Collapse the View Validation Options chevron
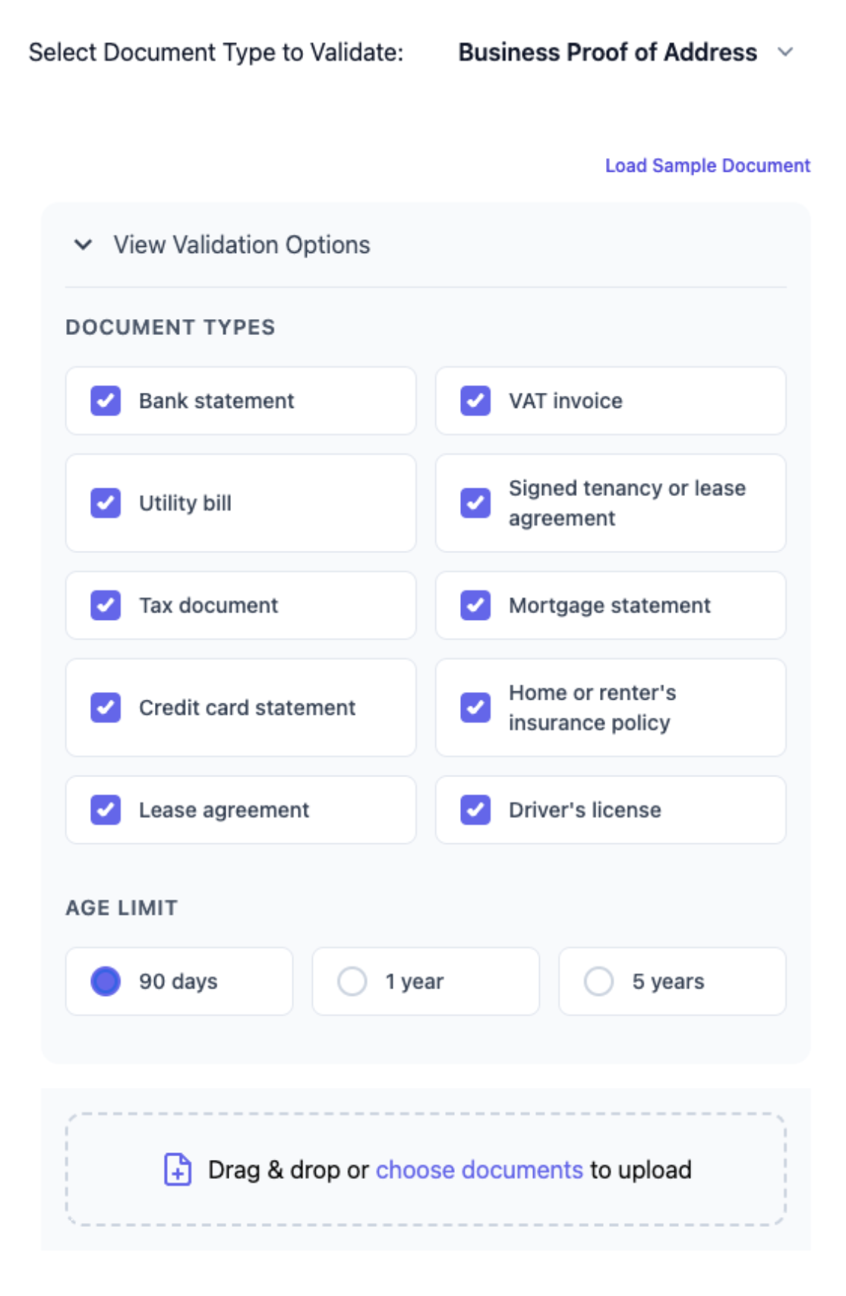Image resolution: width=846 pixels, height=1296 pixels. click(83, 245)
